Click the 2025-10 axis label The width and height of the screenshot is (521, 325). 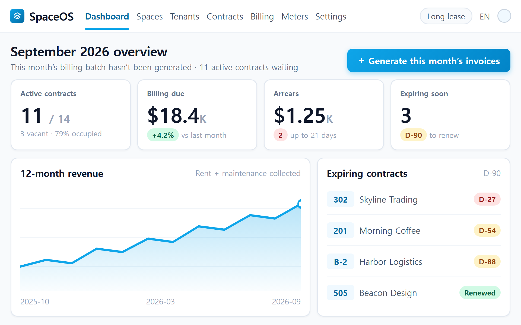click(x=35, y=301)
